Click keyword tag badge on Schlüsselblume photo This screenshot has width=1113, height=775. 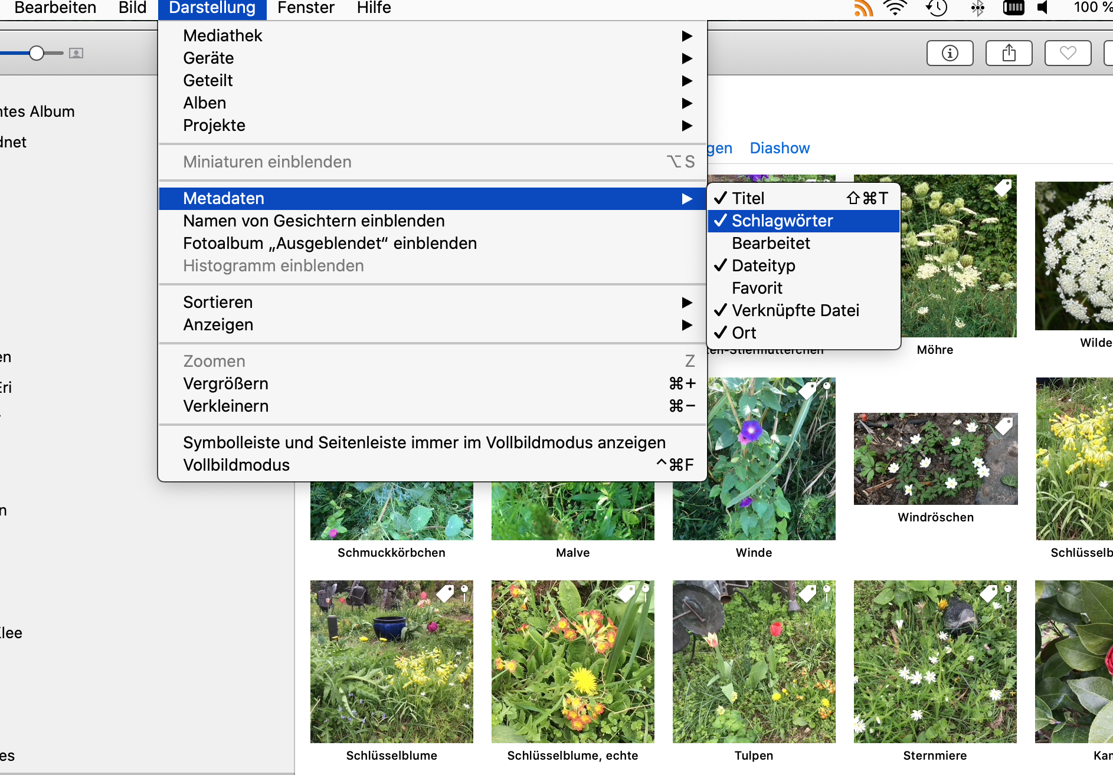[445, 593]
